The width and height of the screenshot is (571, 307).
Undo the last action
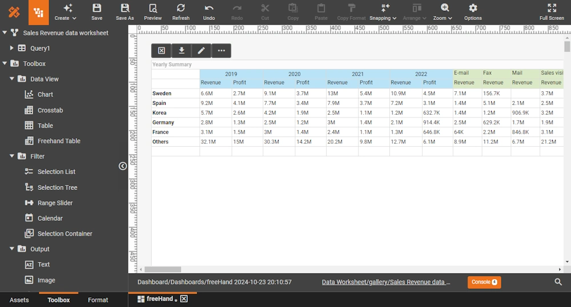209,11
